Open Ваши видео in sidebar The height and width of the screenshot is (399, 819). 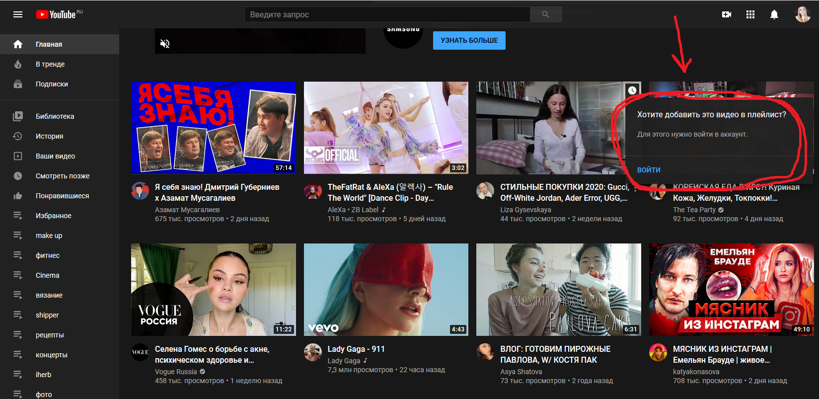point(60,156)
